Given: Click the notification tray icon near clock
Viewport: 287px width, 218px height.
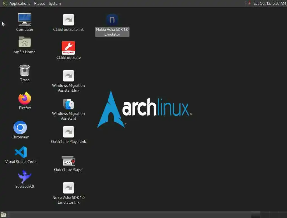Looking at the screenshot, I should (x=249, y=3).
